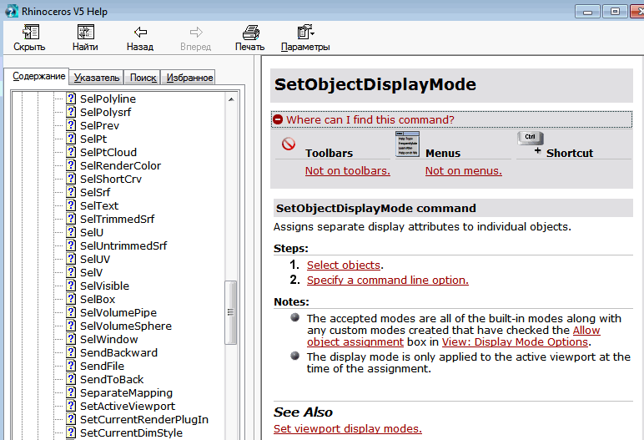This screenshot has width=644, height=440.
Task: Select SelVolumeSphere in the contents tree
Action: [x=126, y=326]
